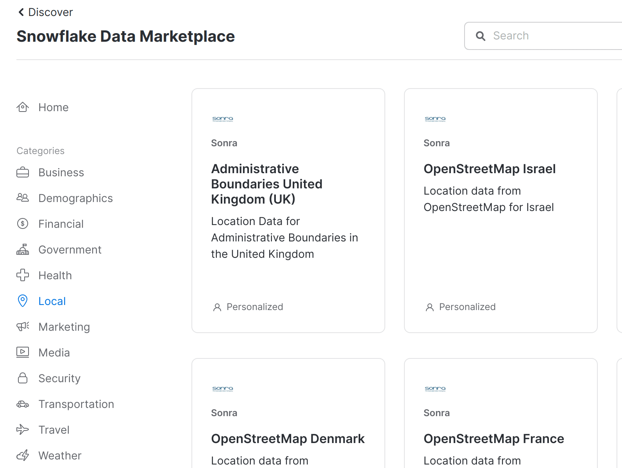Click the Security padlock icon
Viewport: 622px width, 468px height.
click(23, 378)
